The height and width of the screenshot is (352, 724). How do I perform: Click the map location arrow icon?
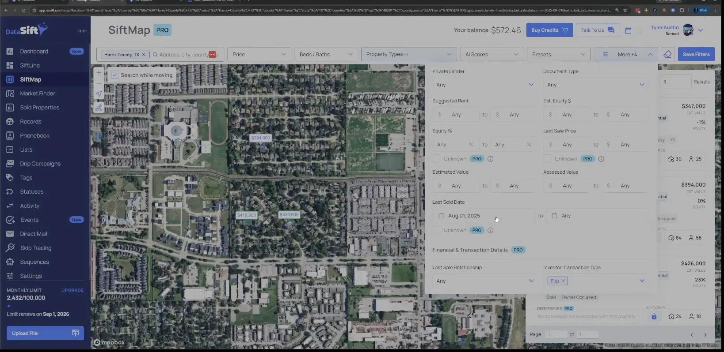(99, 94)
